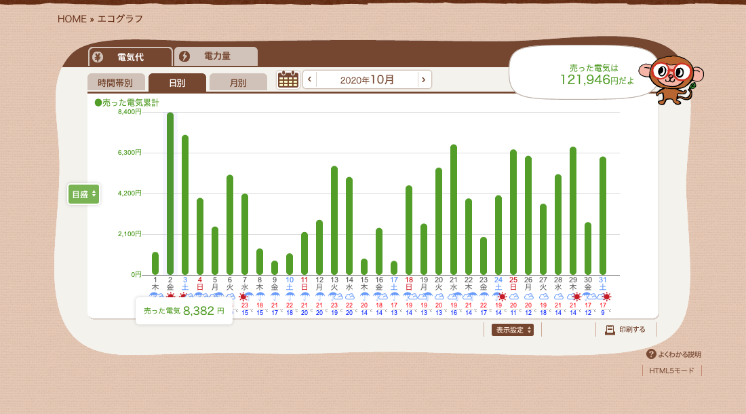This screenshot has width=746, height=414.
Task: Open the 目盛 scale dropdown
Action: pyautogui.click(x=83, y=194)
